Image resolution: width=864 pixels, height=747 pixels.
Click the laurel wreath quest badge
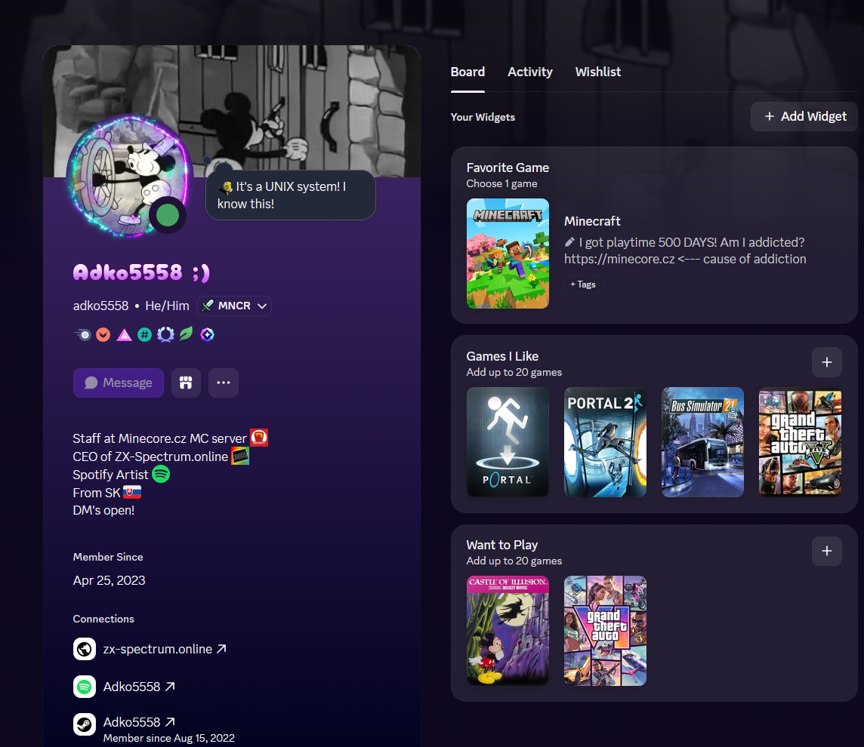165,335
